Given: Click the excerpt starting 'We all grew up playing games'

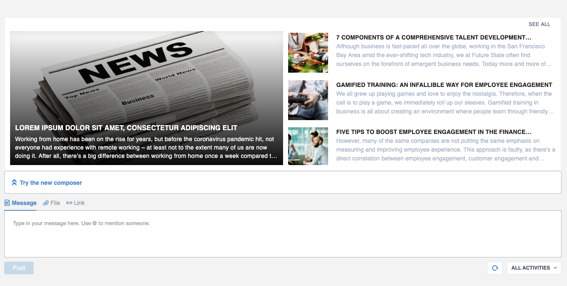Looking at the screenshot, I should pos(445,102).
